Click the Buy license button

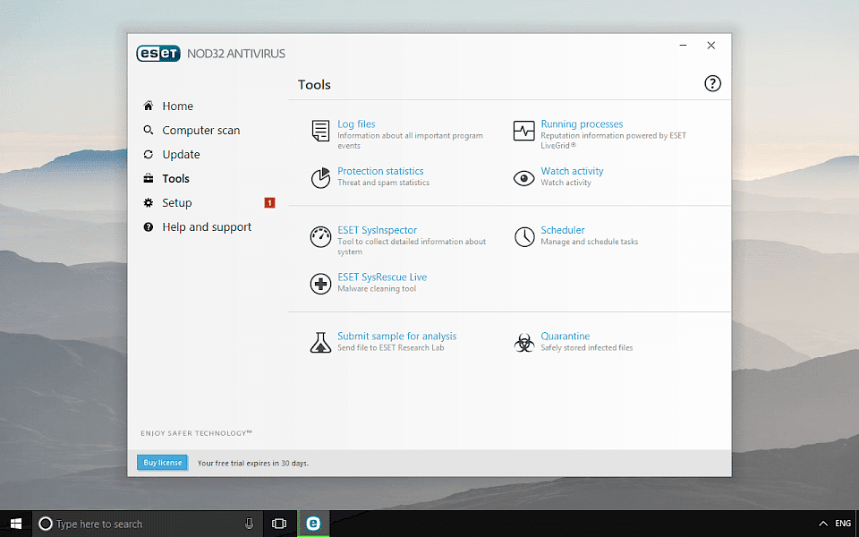(162, 463)
